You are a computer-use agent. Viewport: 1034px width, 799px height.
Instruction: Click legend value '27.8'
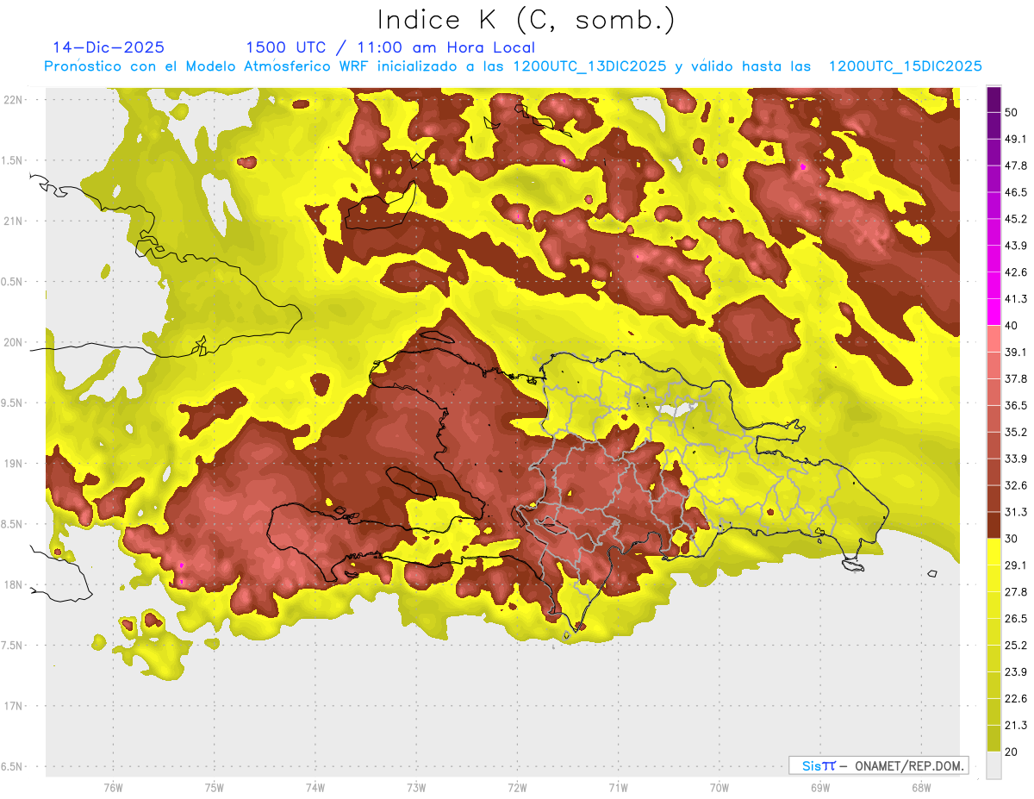(1015, 592)
